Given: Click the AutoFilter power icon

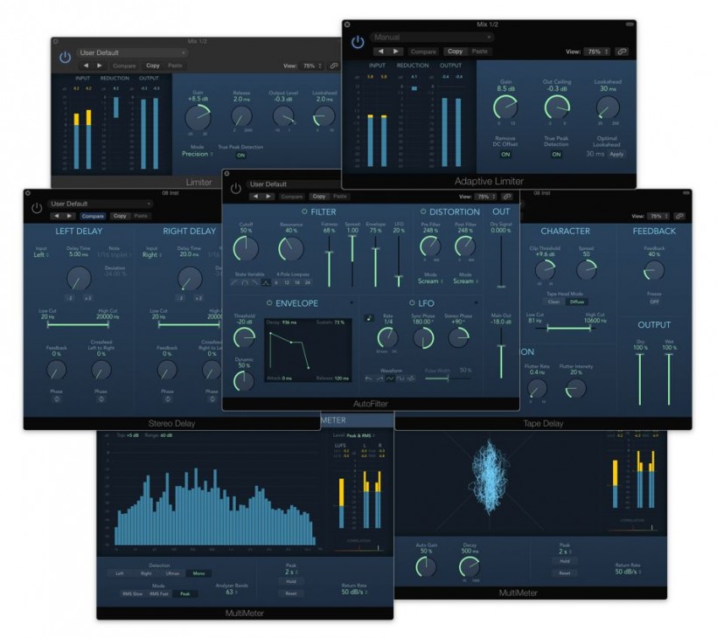Looking at the screenshot, I should pyautogui.click(x=235, y=189).
